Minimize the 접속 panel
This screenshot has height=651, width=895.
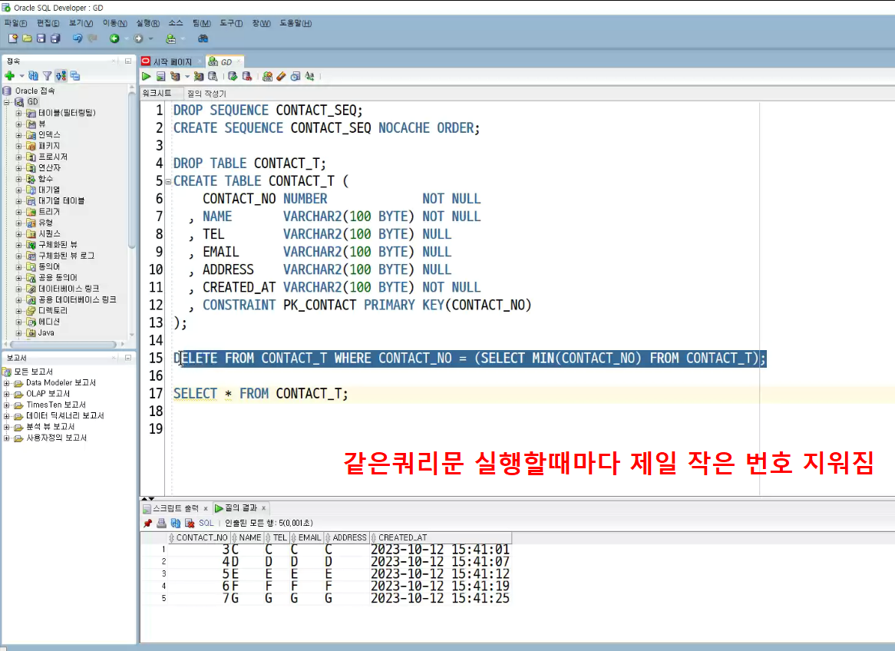coord(128,61)
